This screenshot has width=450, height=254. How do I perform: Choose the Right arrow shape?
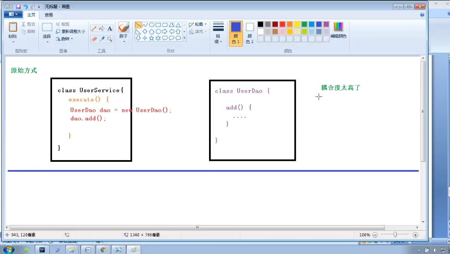click(x=165, y=31)
